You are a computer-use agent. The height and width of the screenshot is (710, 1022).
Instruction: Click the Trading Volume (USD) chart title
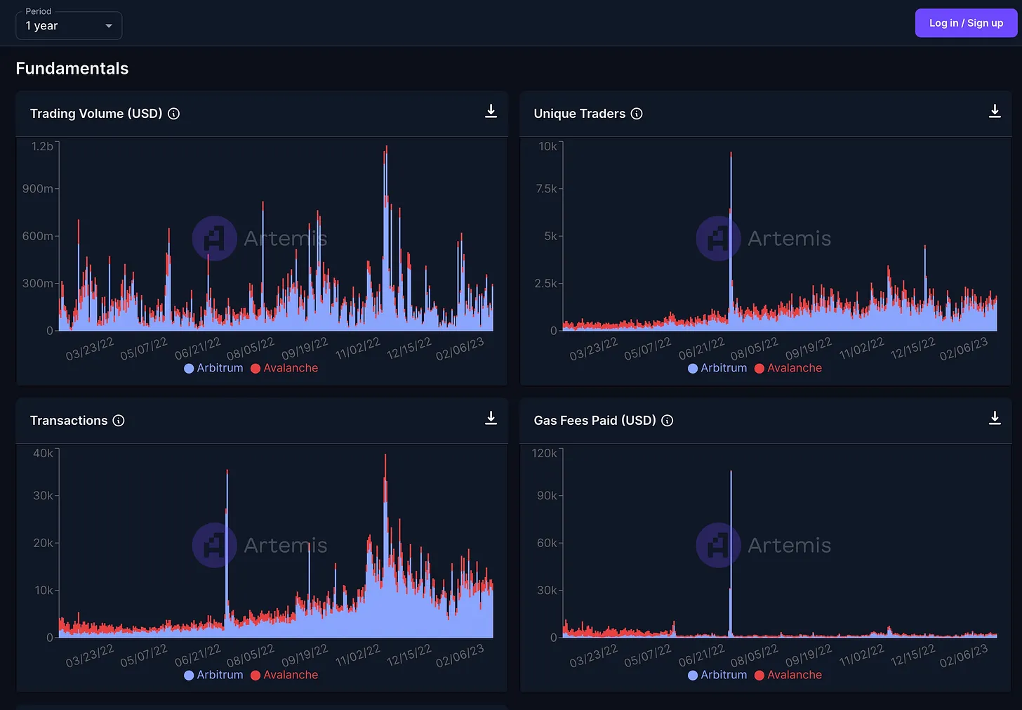click(96, 114)
